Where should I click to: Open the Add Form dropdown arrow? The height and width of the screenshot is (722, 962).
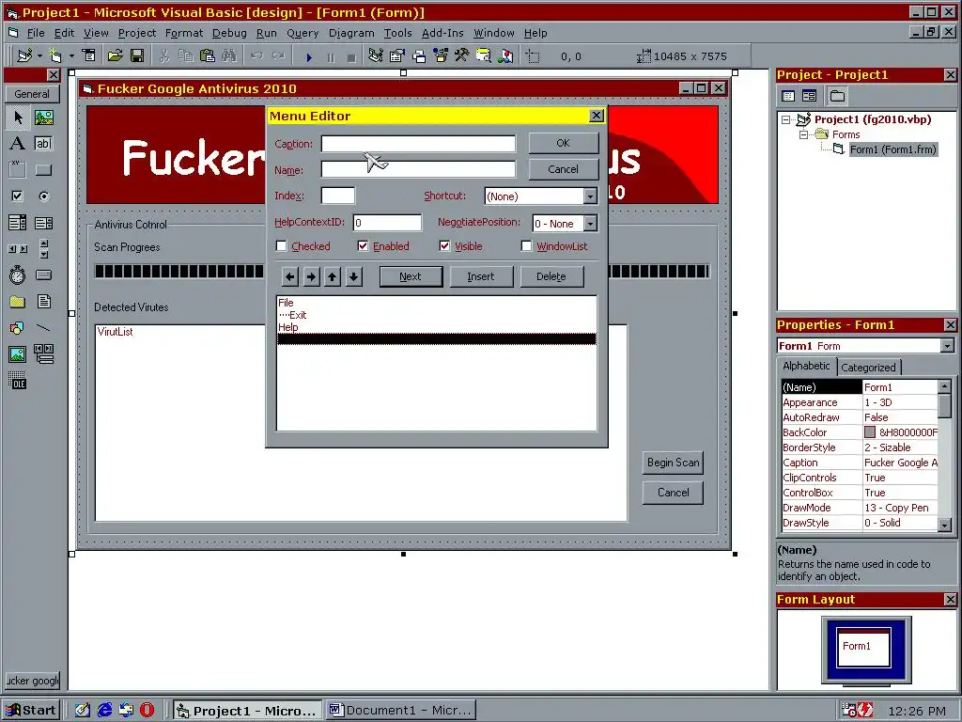[x=71, y=55]
